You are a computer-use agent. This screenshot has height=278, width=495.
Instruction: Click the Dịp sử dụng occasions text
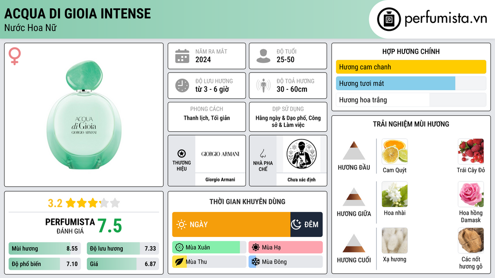click(x=288, y=121)
